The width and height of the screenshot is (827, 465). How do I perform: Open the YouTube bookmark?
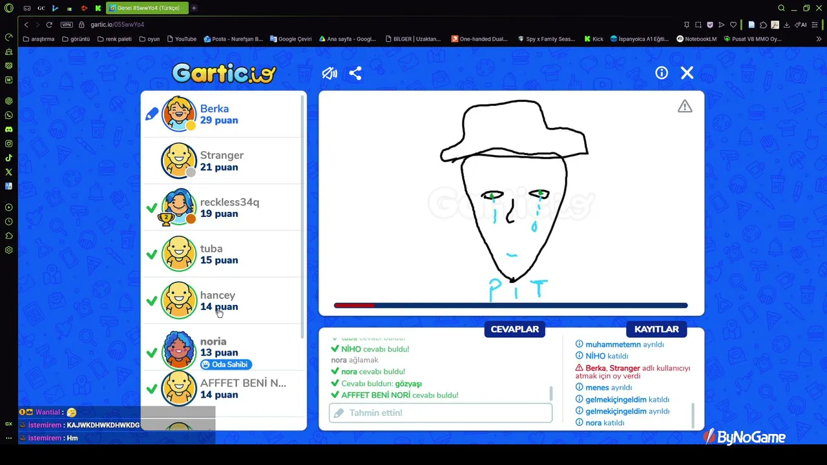(x=182, y=39)
